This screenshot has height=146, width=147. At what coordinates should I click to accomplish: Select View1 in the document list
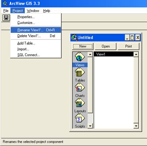pos(114,54)
